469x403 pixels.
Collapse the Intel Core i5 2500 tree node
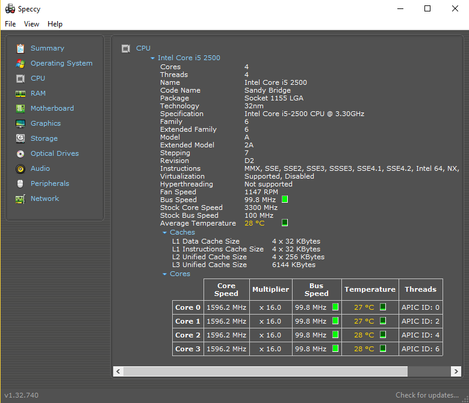(x=153, y=58)
